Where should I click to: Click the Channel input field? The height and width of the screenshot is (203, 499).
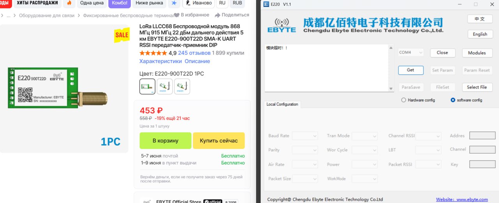click(482, 150)
